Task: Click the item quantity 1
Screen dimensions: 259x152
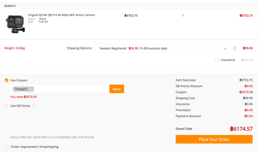Action: [x=183, y=16]
